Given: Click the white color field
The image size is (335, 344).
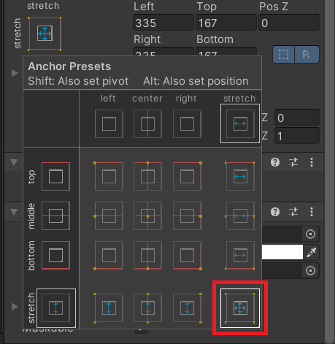Looking at the screenshot, I should (282, 252).
